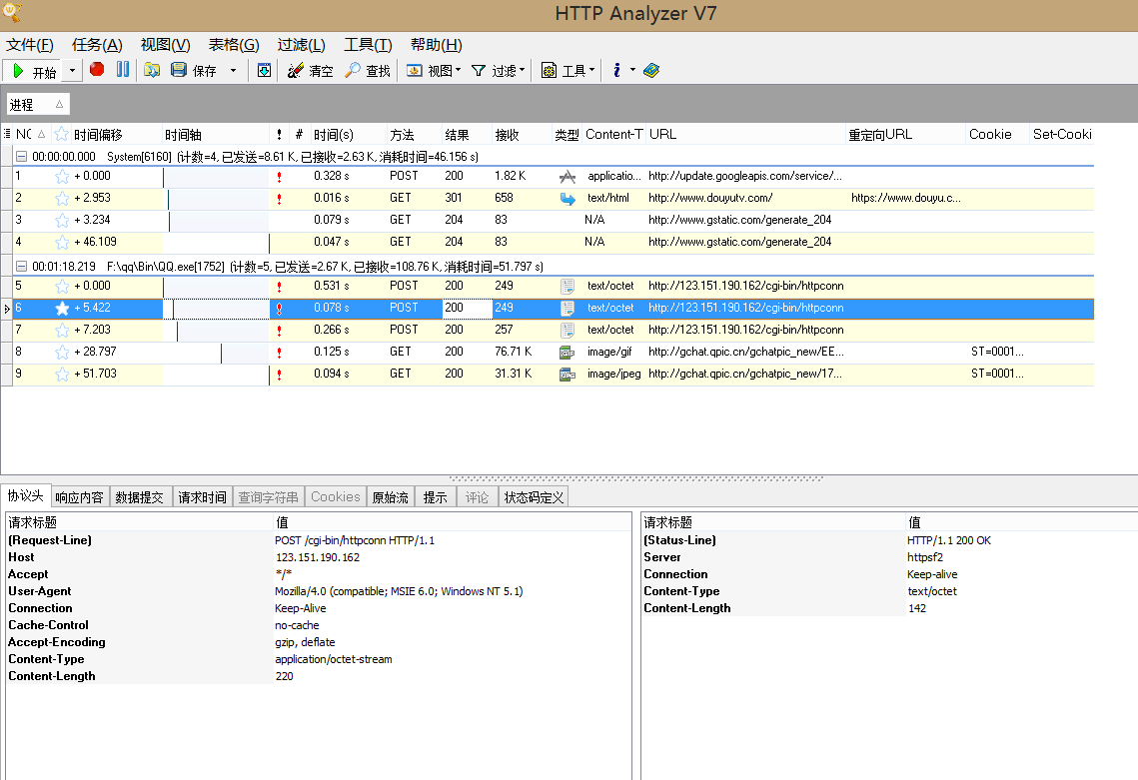Screen dimensions: 1138x780
Task: Sort by the 结果 column header
Action: coord(457,135)
